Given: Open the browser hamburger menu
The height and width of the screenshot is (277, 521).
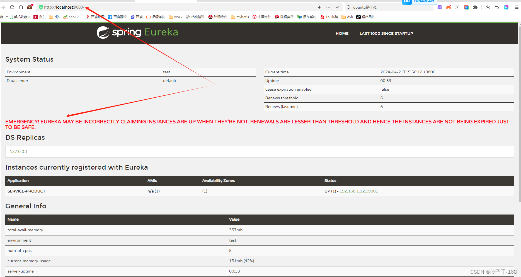Looking at the screenshot, I should tap(517, 7).
